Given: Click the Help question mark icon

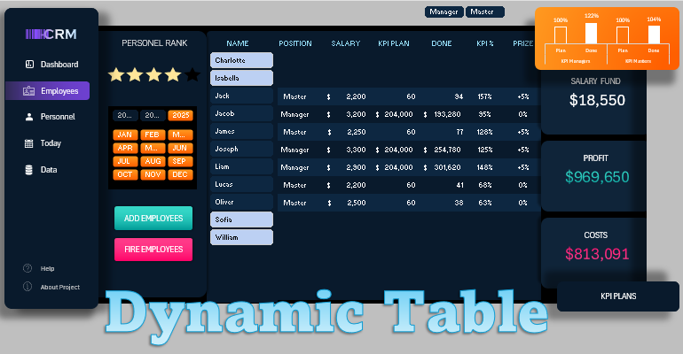Looking at the screenshot, I should (x=27, y=268).
